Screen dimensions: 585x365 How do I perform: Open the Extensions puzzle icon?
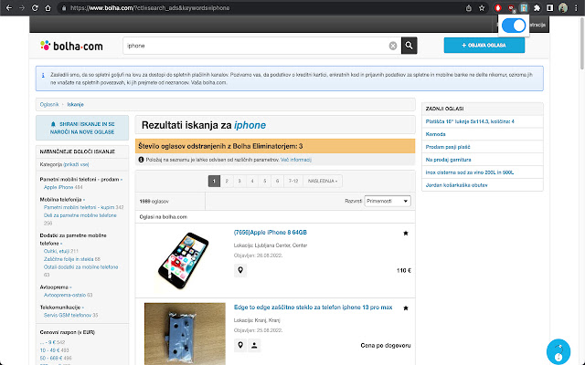click(x=537, y=8)
